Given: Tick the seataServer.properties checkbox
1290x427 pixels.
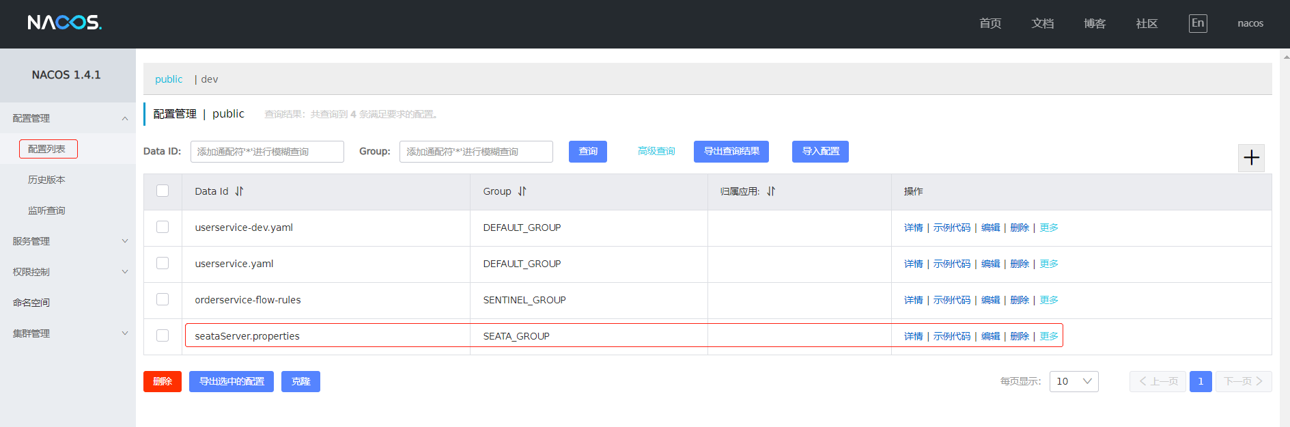Looking at the screenshot, I should [x=163, y=335].
